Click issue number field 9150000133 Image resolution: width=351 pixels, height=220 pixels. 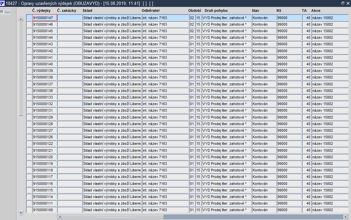[x=45, y=97]
